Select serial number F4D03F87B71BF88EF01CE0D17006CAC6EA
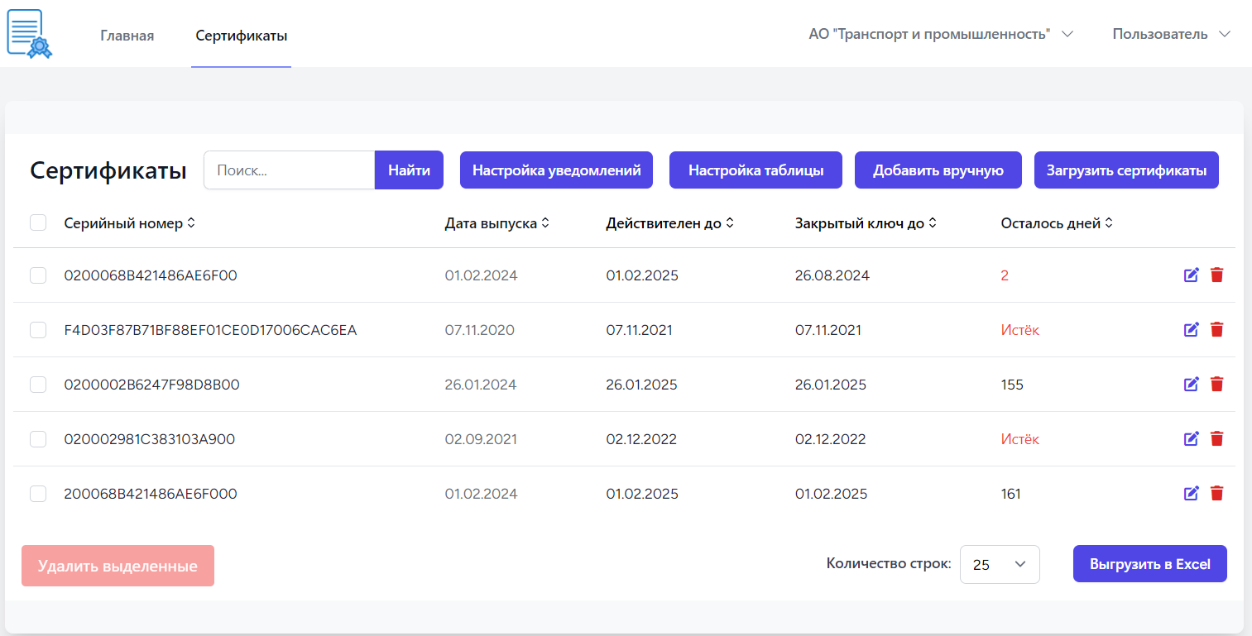The image size is (1252, 636). click(210, 330)
